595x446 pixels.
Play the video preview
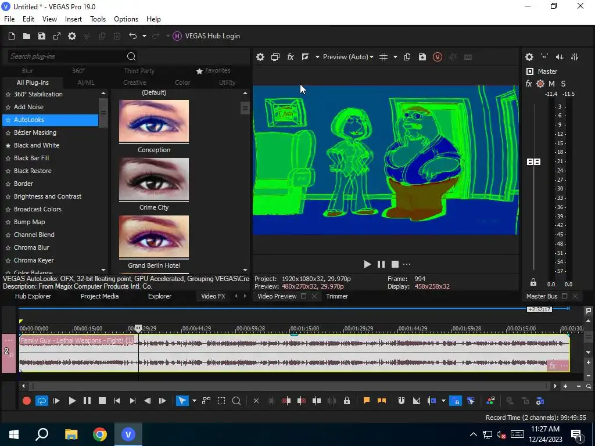[367, 264]
